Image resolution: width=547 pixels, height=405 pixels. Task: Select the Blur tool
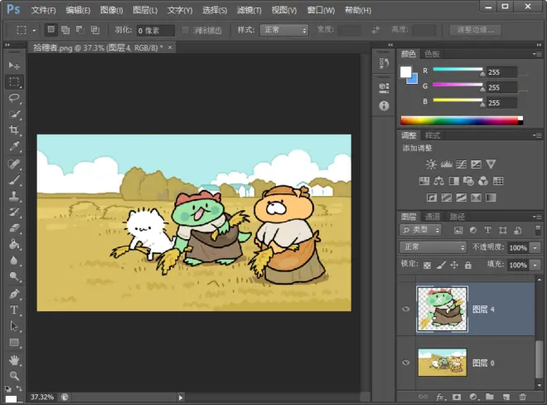click(14, 261)
